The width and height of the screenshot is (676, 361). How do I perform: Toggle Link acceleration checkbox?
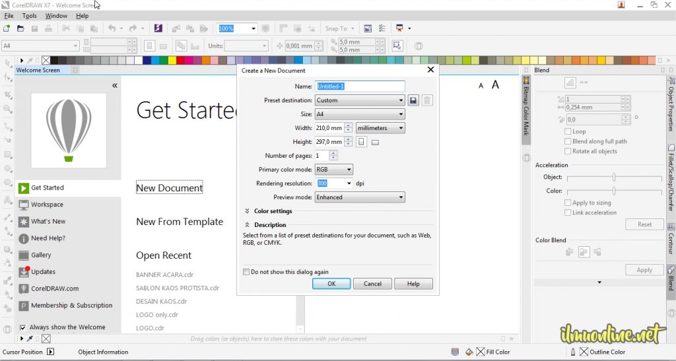pos(568,213)
